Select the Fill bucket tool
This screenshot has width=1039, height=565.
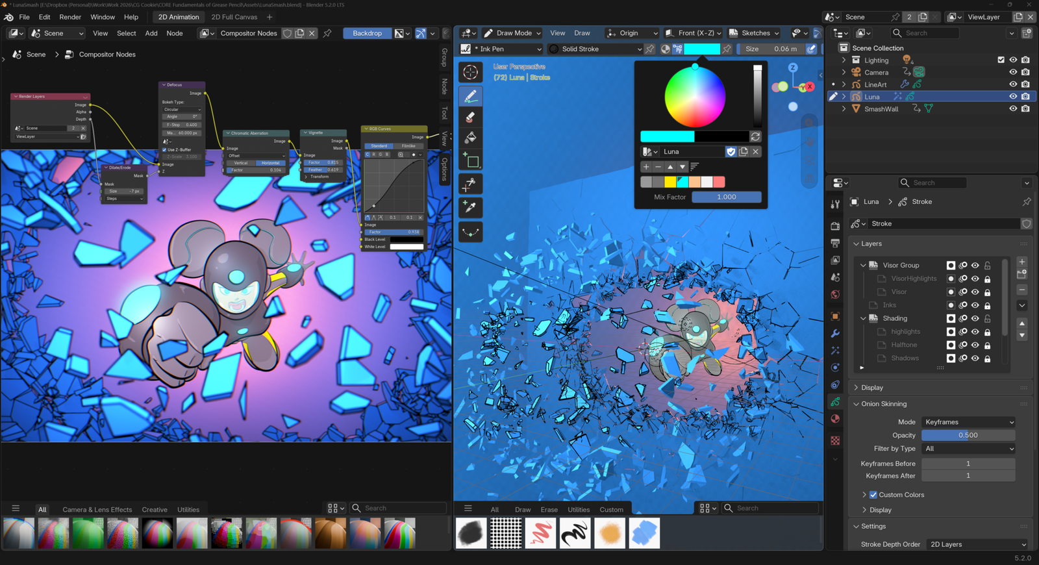click(471, 138)
